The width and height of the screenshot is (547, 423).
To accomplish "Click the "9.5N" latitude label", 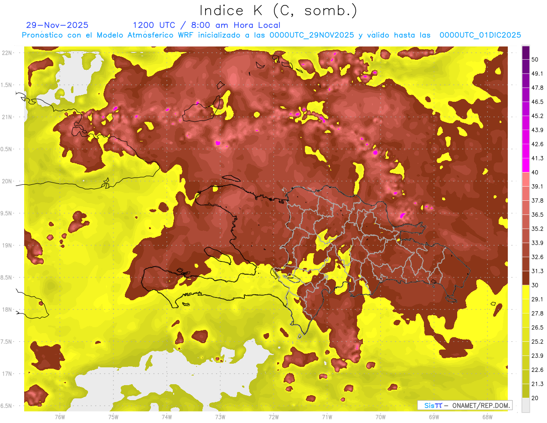I will 7,213.
